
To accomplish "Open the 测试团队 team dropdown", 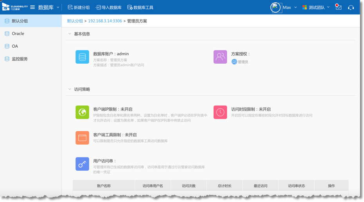I will point(316,7).
